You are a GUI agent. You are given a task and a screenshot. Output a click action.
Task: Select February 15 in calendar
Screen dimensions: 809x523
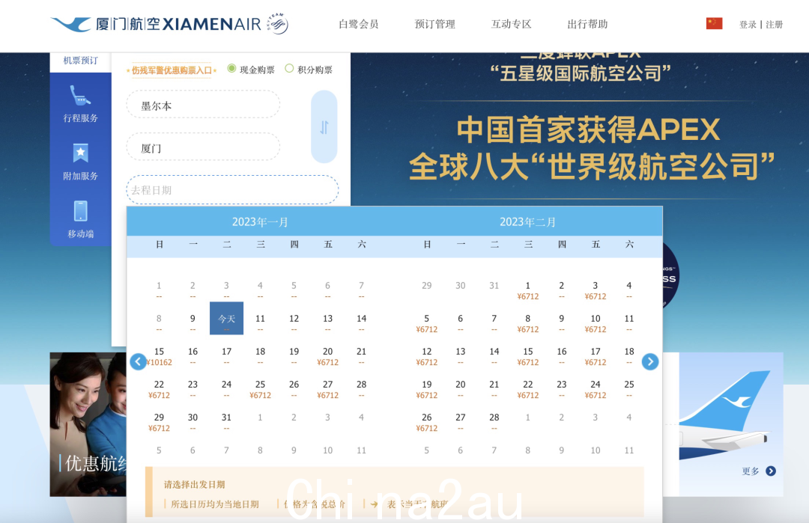pyautogui.click(x=528, y=356)
